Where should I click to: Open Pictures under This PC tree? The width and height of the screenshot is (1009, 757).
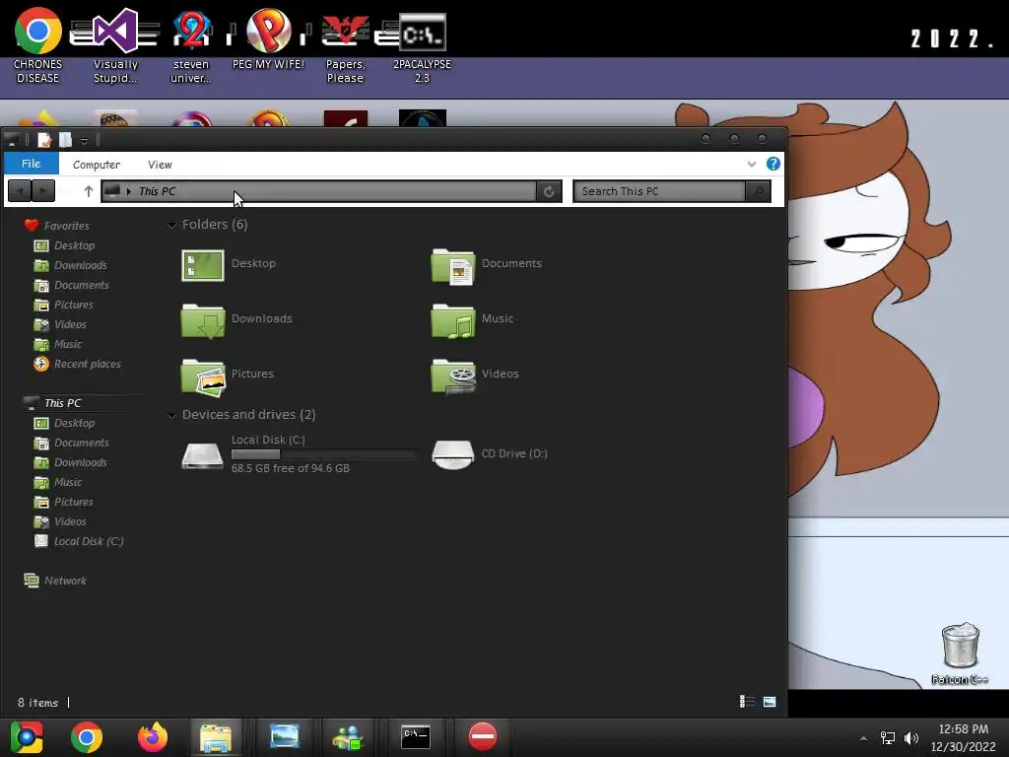pos(73,502)
